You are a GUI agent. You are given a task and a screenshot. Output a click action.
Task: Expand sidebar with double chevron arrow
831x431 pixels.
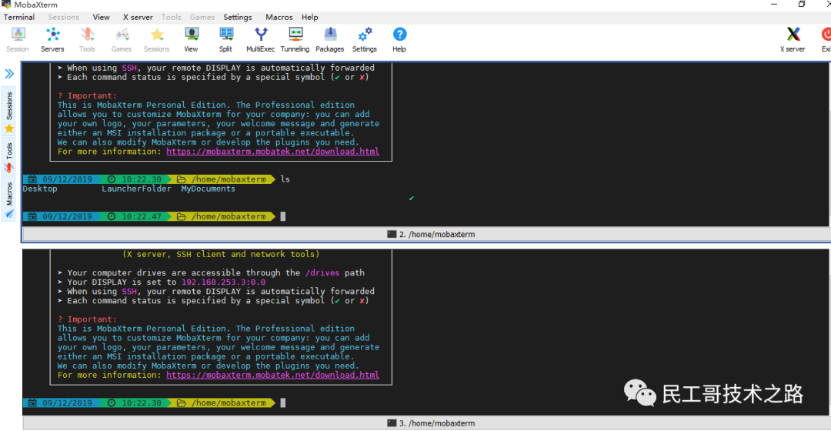pyautogui.click(x=9, y=73)
